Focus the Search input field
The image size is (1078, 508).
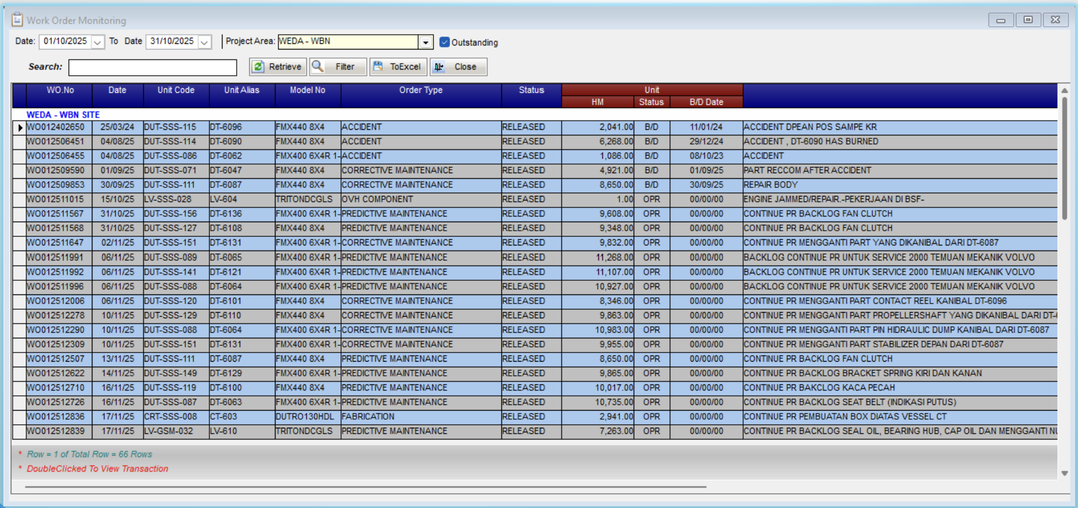point(153,67)
